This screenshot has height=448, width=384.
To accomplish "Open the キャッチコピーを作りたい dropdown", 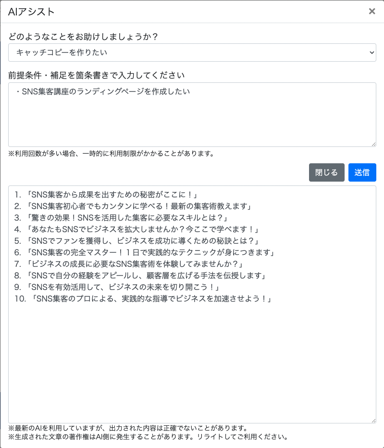I will (192, 52).
